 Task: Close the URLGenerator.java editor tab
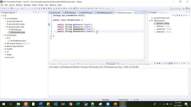click(x=133, y=12)
